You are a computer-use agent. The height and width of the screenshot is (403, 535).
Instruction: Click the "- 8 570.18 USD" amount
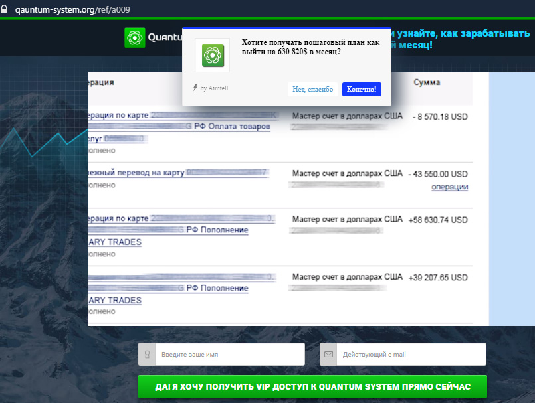[440, 117]
